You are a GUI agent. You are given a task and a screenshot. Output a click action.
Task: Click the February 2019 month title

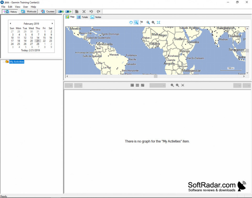click(x=31, y=24)
